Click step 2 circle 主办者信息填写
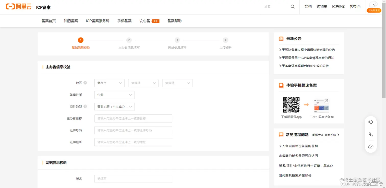 click(129, 40)
